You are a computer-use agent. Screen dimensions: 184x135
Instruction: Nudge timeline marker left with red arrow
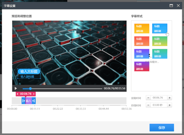[17, 94]
